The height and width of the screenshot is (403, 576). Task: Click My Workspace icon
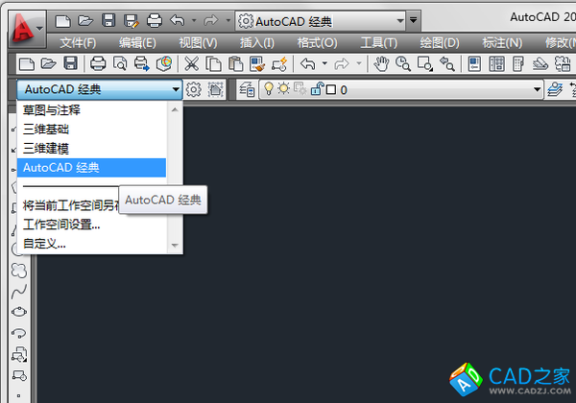click(216, 89)
